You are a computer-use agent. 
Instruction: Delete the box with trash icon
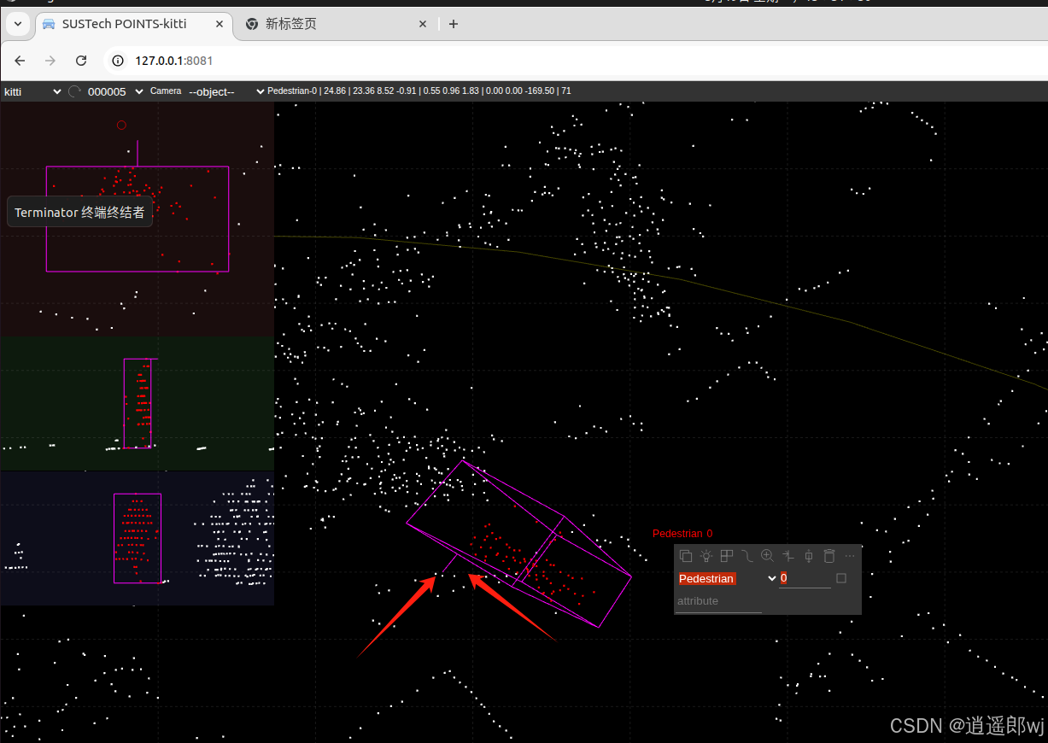(x=828, y=556)
